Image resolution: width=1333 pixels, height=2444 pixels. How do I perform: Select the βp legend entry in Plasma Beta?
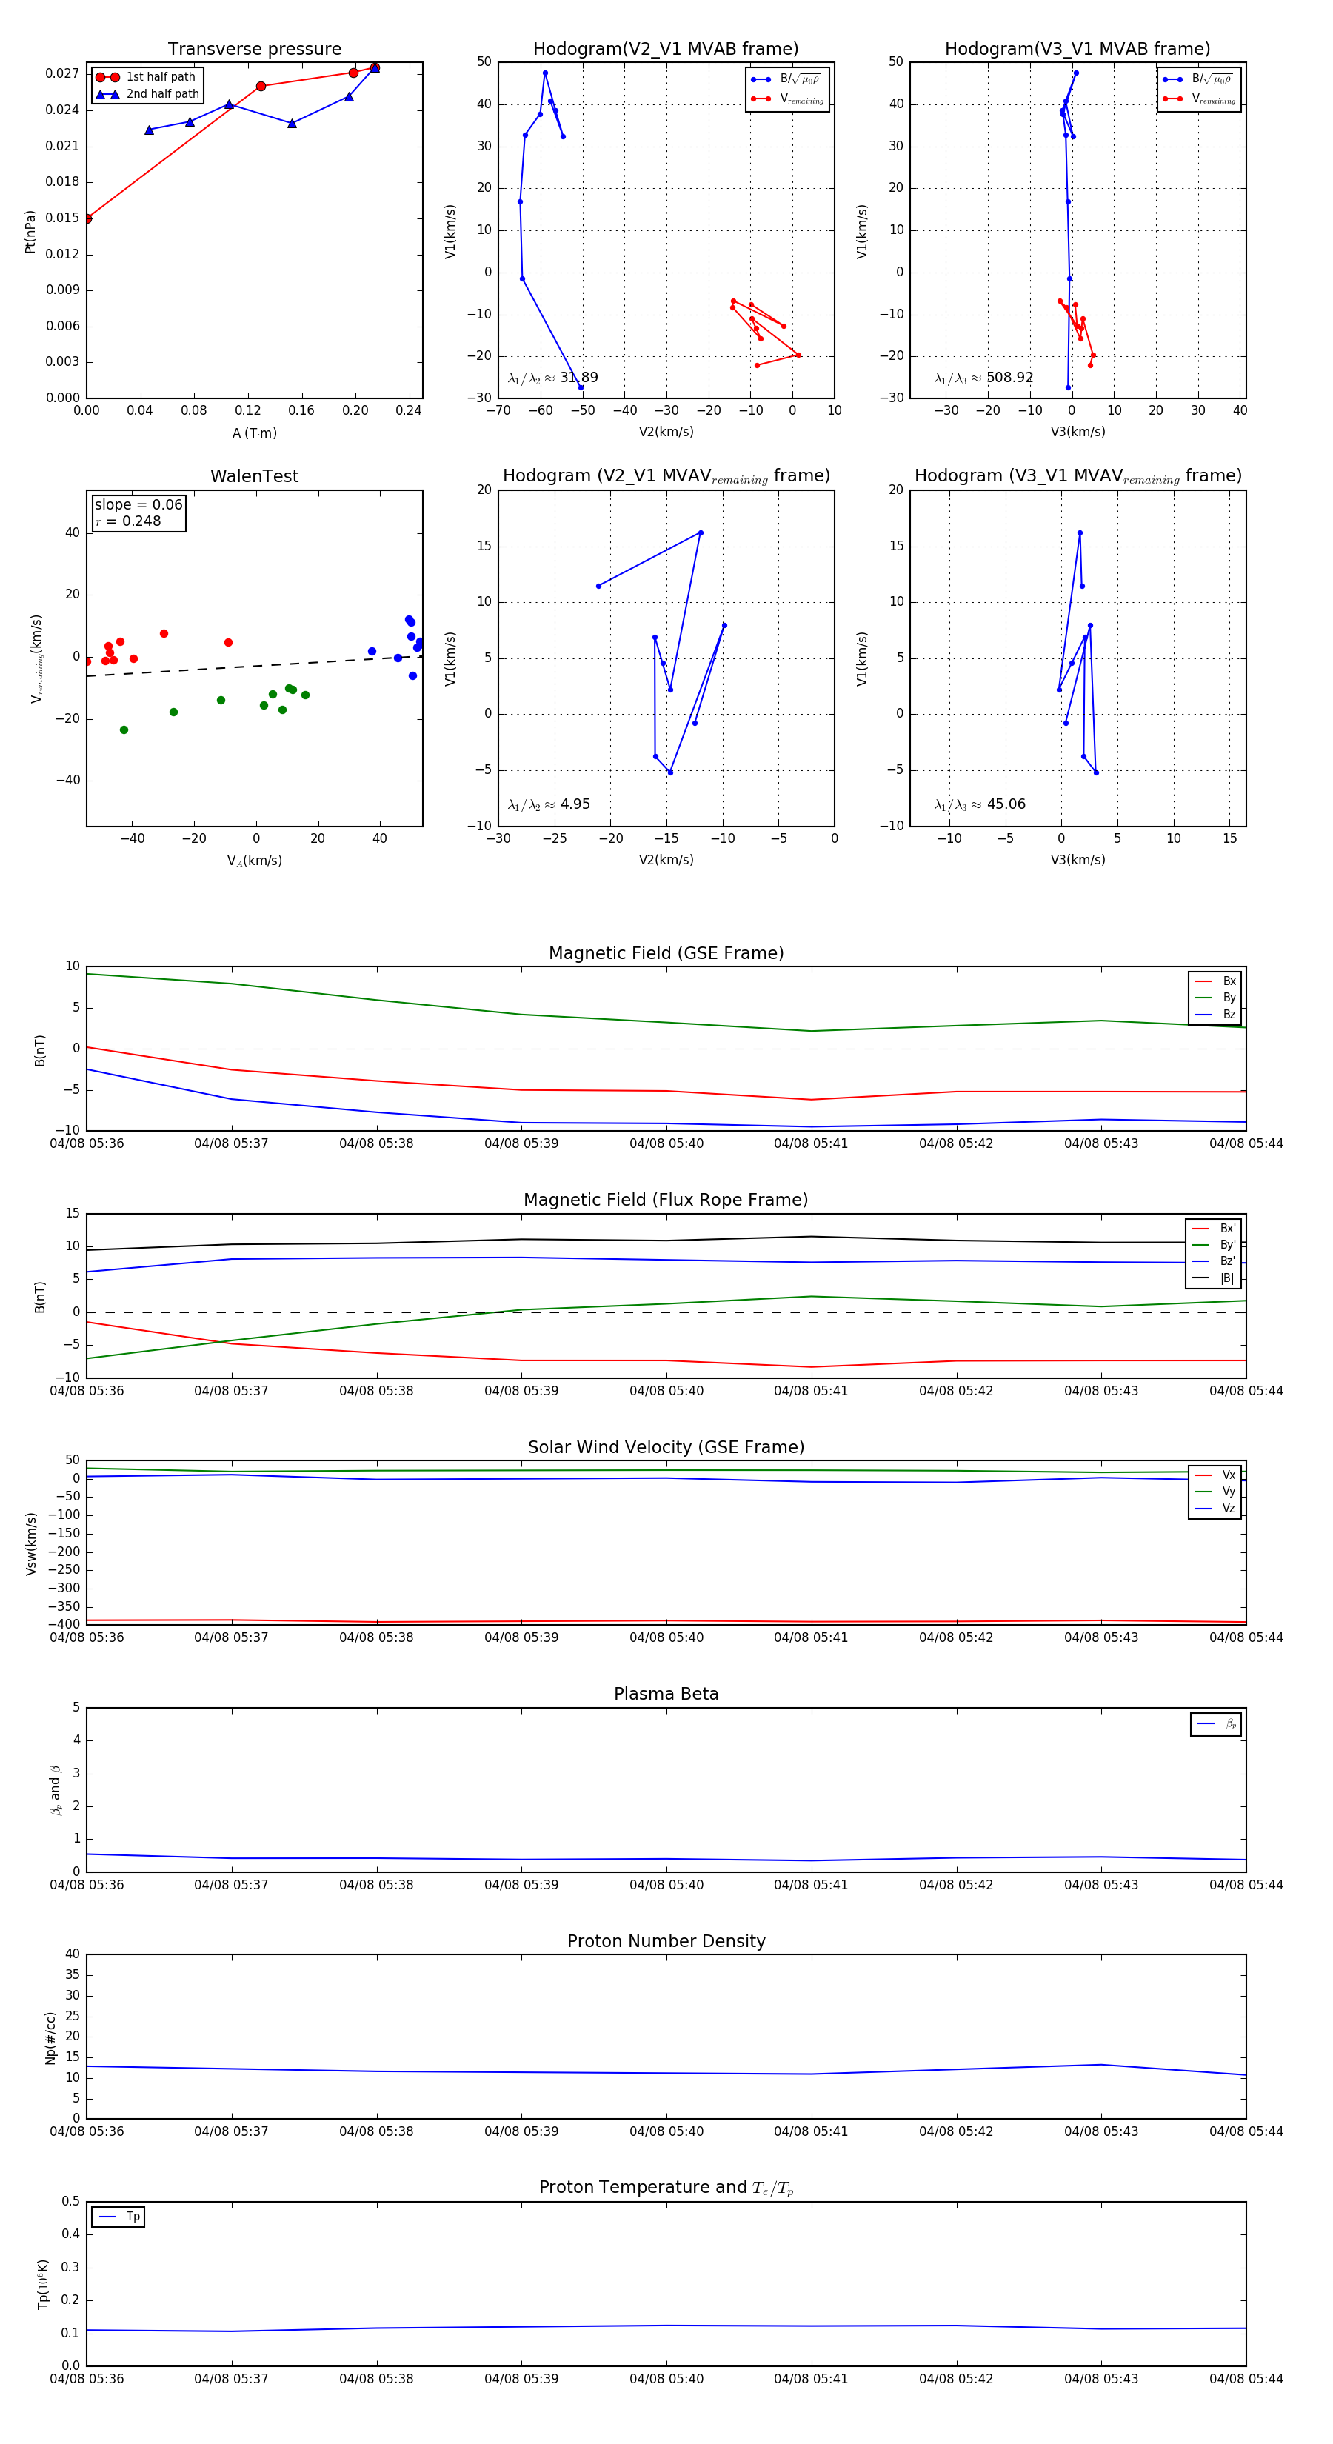pyautogui.click(x=1216, y=1724)
